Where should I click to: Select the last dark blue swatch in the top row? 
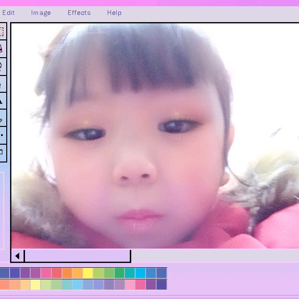click(162, 273)
